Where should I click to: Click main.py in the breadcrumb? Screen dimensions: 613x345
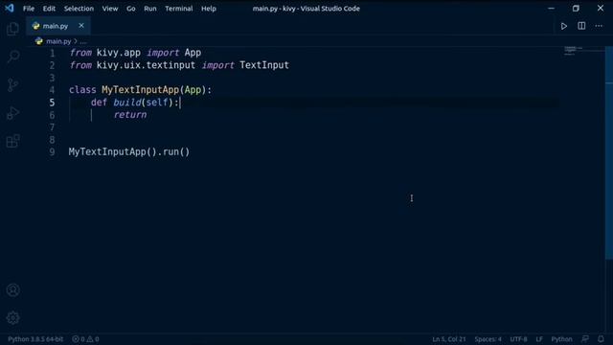coord(58,41)
